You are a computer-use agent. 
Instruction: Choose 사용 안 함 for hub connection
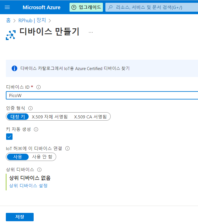pos(42,157)
